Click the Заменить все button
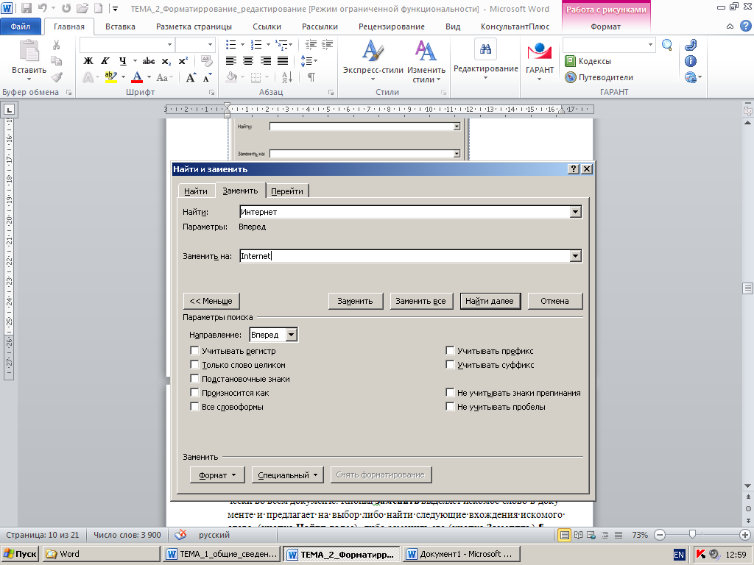The image size is (754, 565). pyautogui.click(x=420, y=301)
